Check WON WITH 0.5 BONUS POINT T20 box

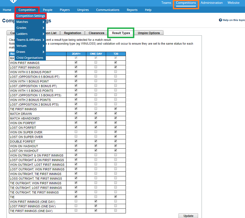click(x=116, y=72)
